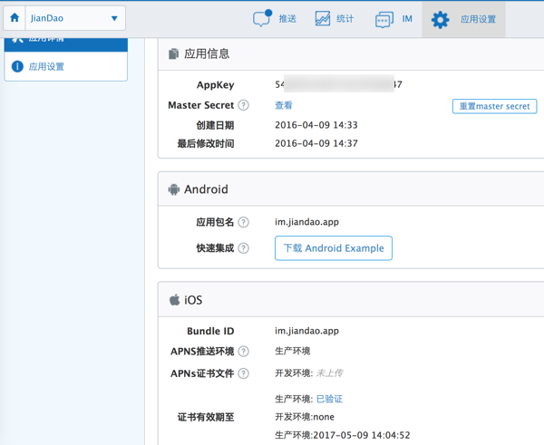The height and width of the screenshot is (445, 544).
Task: Click the statistics chart icon
Action: point(322,18)
